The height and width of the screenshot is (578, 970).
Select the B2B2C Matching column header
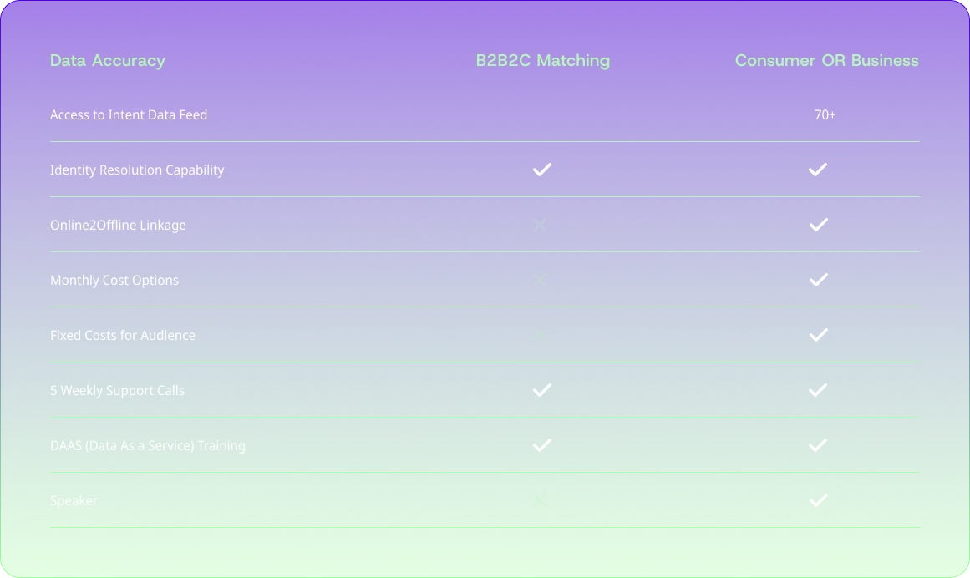tap(543, 60)
